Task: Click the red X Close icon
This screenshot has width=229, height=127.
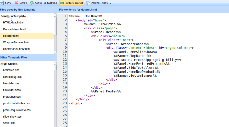Action: 16,3
